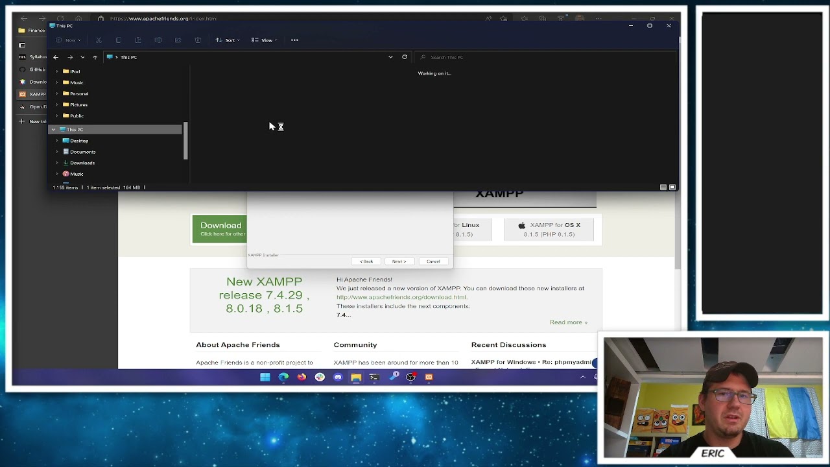
Task: Go forward in File Explorer navigation
Action: [70, 57]
